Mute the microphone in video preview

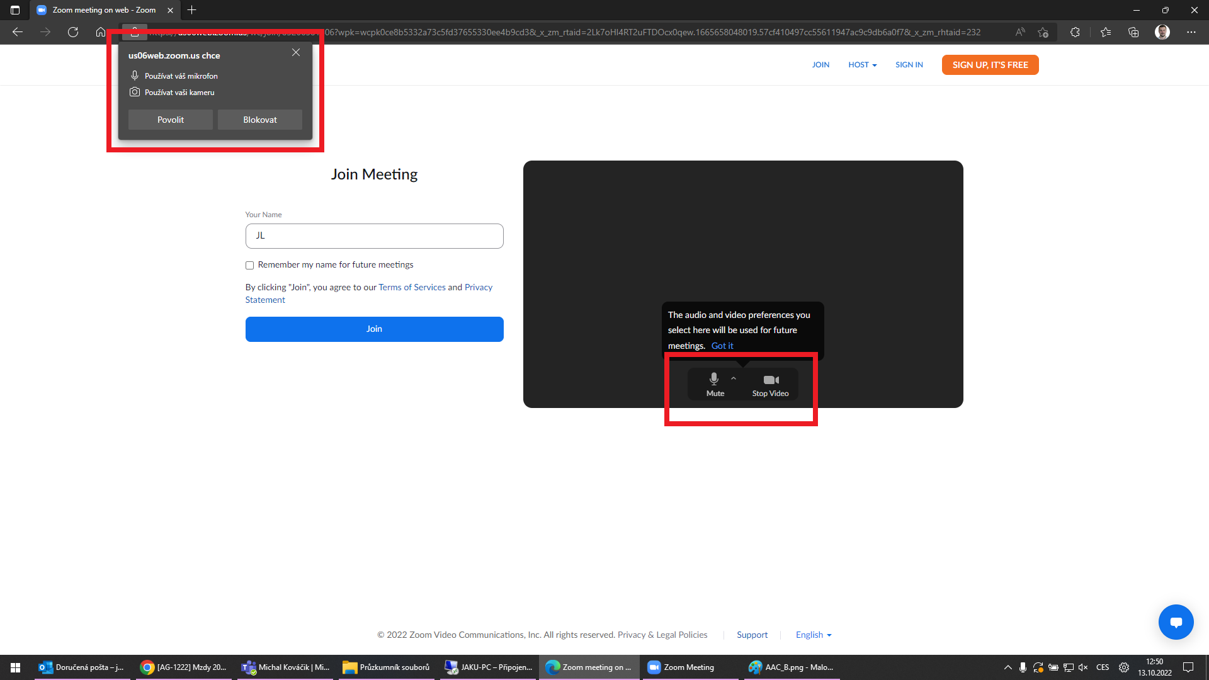[714, 384]
